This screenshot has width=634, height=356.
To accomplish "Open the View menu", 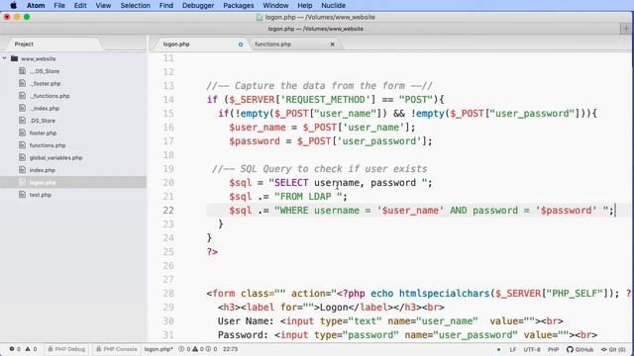I will point(103,6).
